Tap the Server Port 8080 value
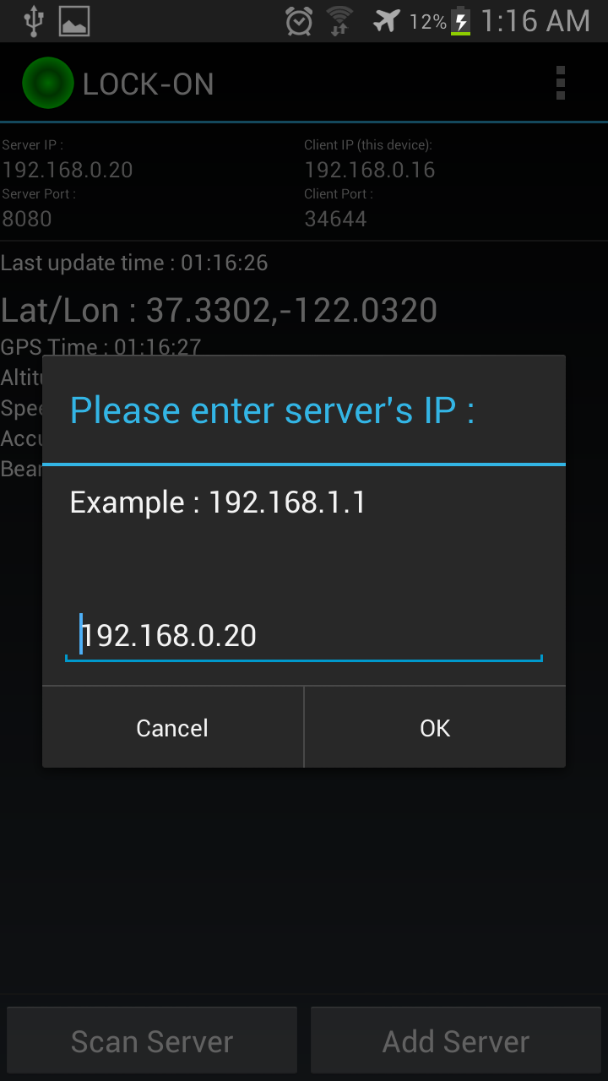The width and height of the screenshot is (608, 1081). 27,219
